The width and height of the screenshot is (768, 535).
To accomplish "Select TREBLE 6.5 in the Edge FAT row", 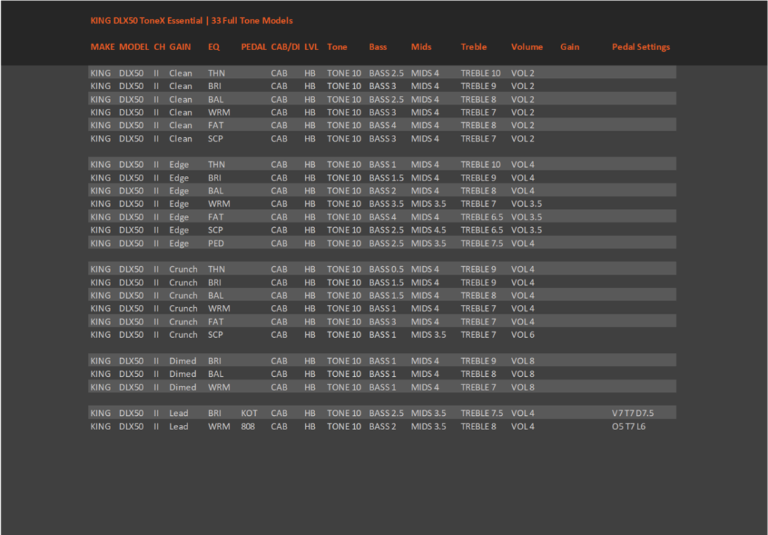I will click(481, 217).
